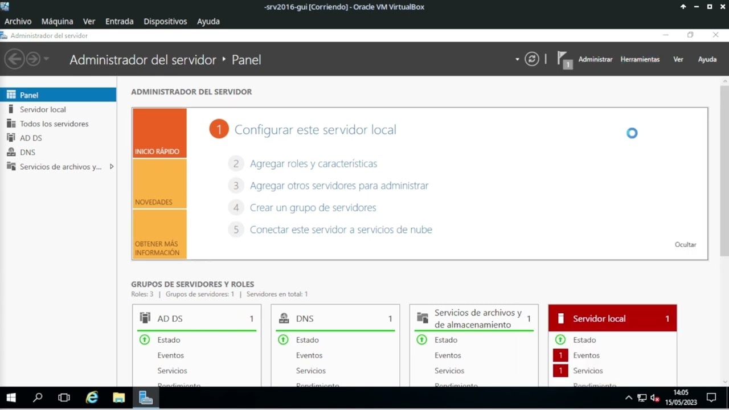Click Crear un grupo de servidores
This screenshot has width=729, height=410.
pos(313,208)
